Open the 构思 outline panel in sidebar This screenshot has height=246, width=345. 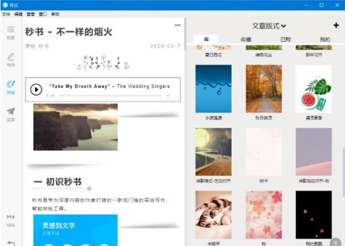10,32
